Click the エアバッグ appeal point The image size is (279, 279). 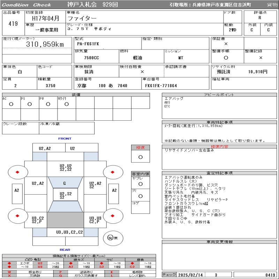(x=174, y=98)
